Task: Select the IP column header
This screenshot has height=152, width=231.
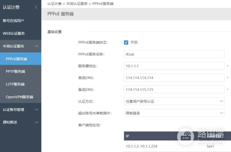Action: pos(127,136)
